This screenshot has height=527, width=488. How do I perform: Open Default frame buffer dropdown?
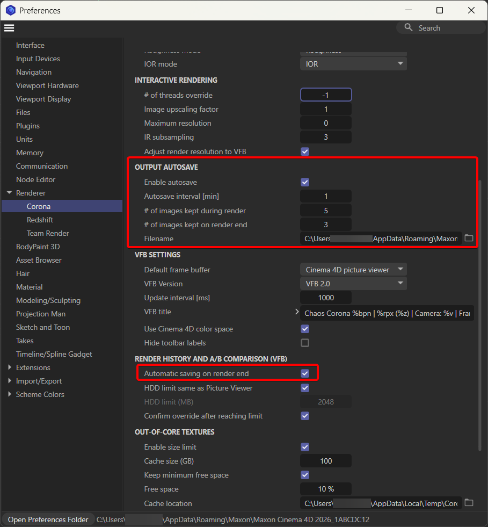click(x=353, y=270)
